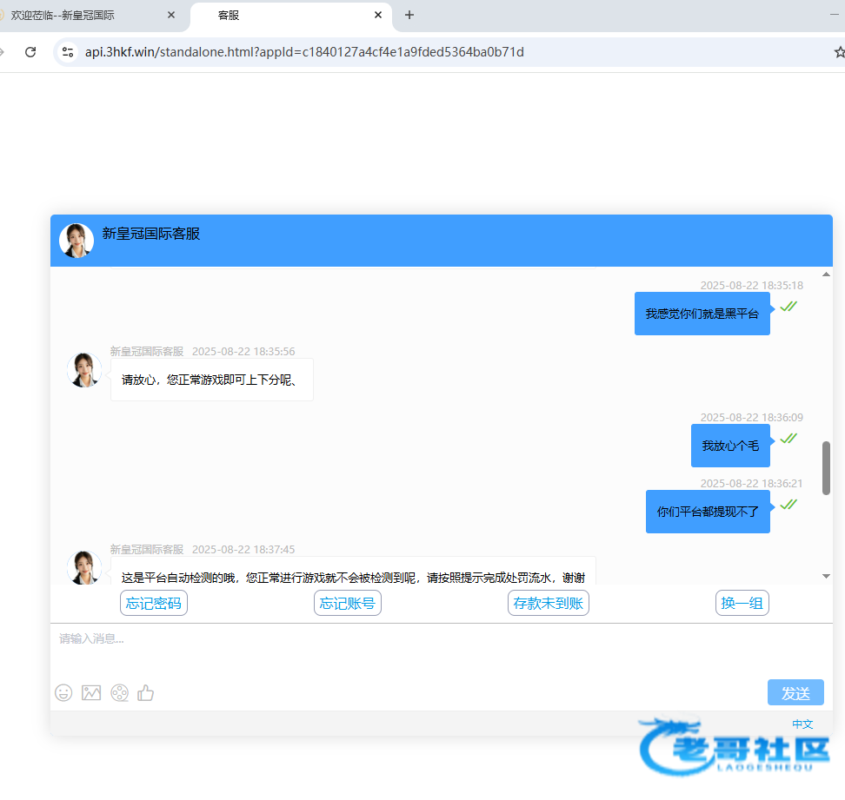Click the 忘记账号 quick reply

[347, 603]
